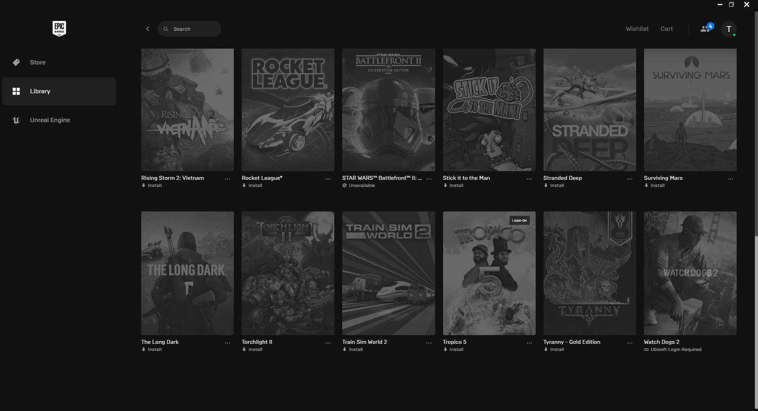
Task: Open options menu for Tropico 5
Action: coord(529,343)
